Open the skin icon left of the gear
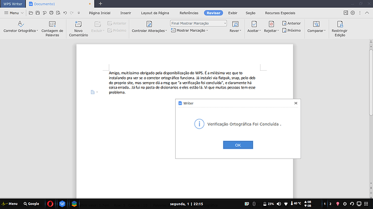The image size is (373, 209). 345,13
